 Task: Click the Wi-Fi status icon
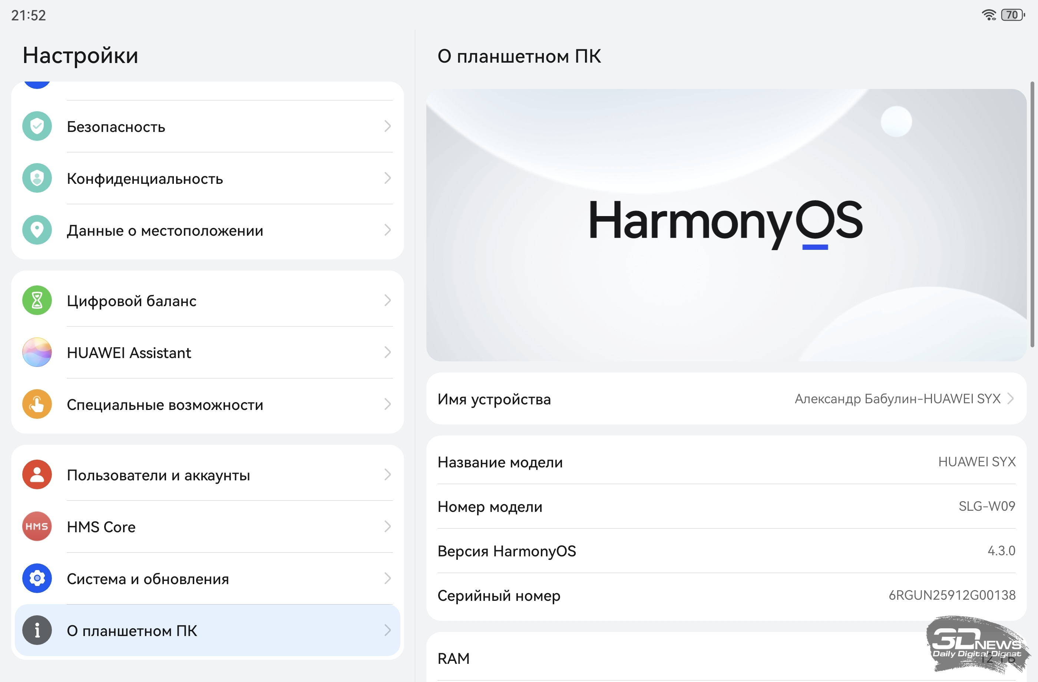[x=989, y=15]
